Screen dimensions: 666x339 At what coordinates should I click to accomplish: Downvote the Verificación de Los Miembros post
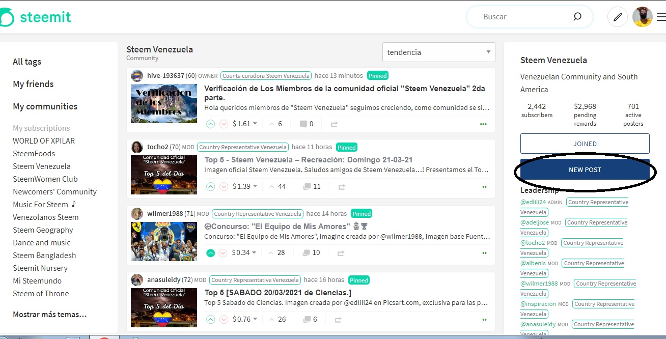(224, 124)
